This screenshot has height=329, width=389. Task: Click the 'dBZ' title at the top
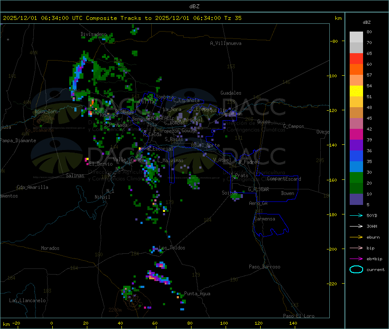click(x=194, y=6)
